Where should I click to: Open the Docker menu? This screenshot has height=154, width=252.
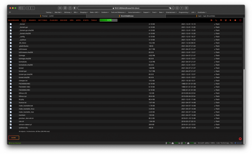pyautogui.click(x=64, y=20)
